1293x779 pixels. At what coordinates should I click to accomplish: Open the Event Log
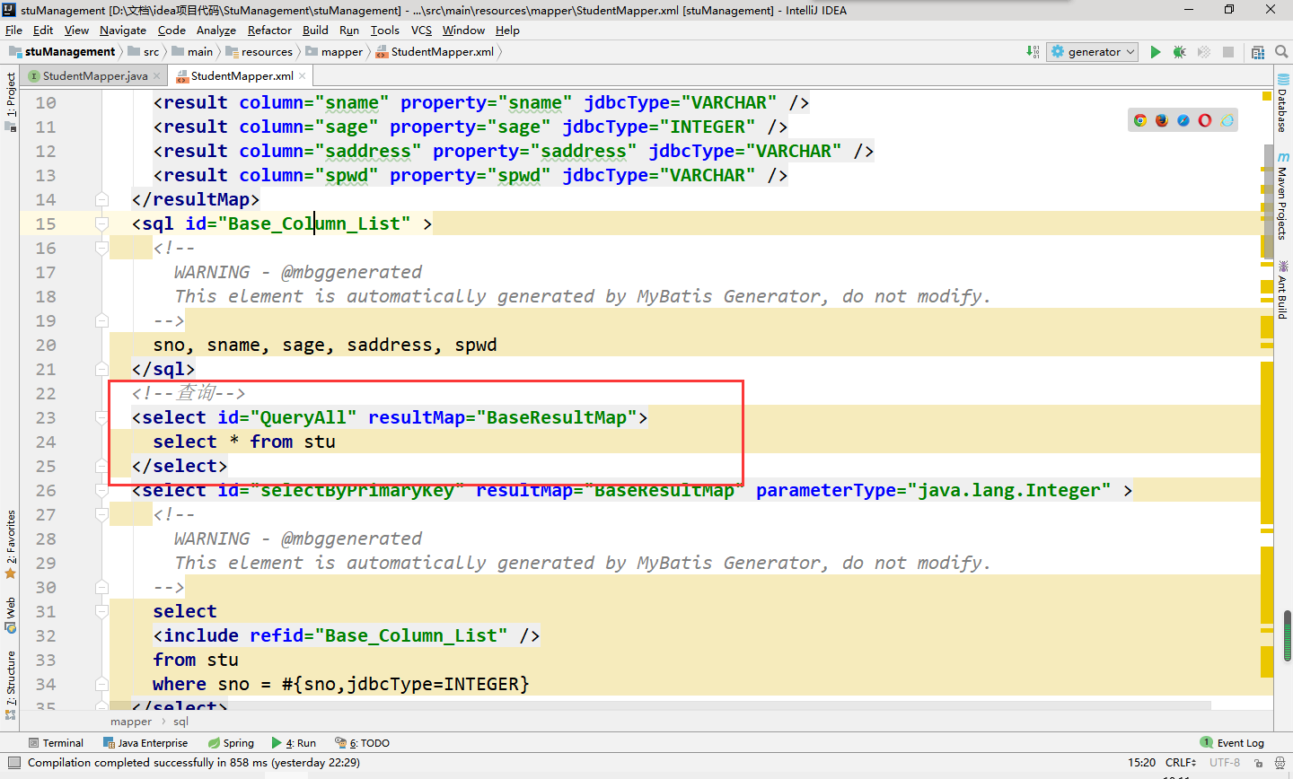[x=1232, y=743]
